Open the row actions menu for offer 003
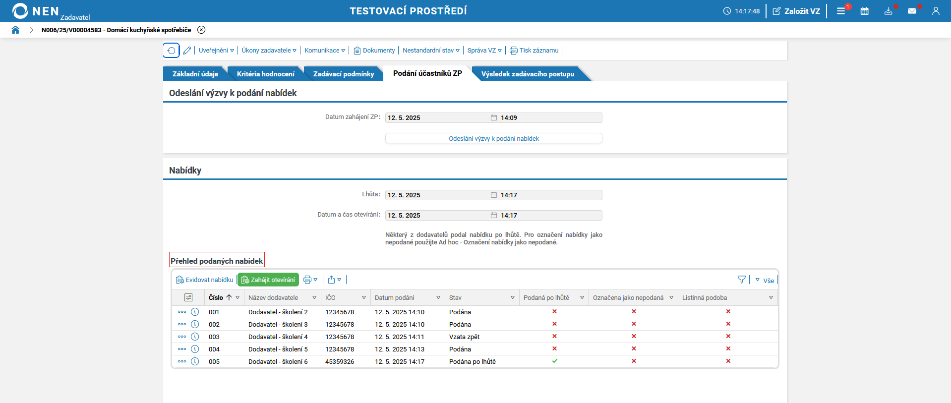 point(182,337)
